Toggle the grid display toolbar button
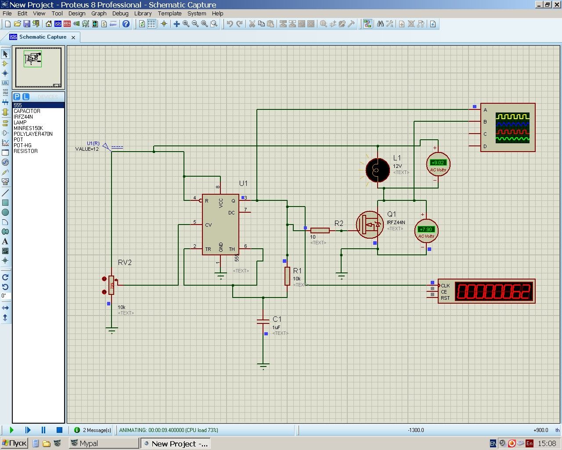Screen dimensions: 562x450 pos(151,24)
